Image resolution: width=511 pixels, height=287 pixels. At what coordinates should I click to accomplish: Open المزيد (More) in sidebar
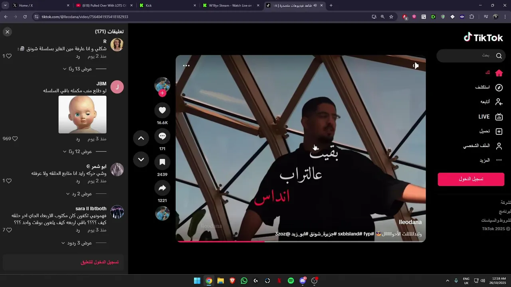[x=491, y=160]
